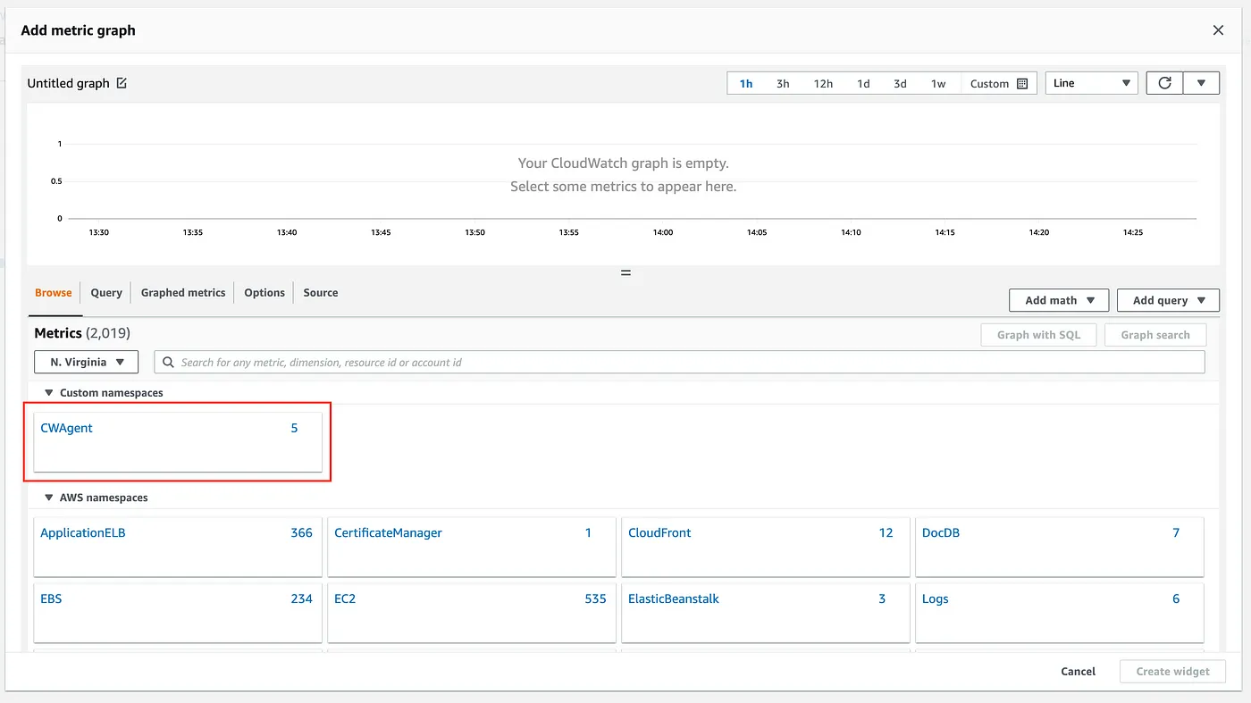Switch to the Source tab
Screen dimensions: 1251x703
point(321,293)
